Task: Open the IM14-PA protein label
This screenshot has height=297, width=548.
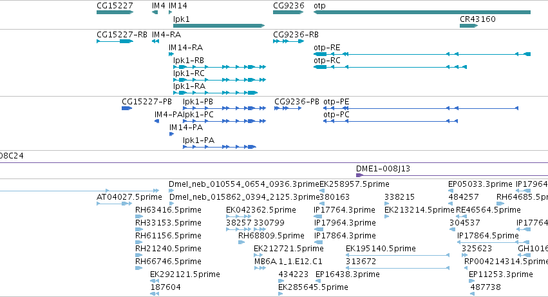Action: pyautogui.click(x=186, y=128)
